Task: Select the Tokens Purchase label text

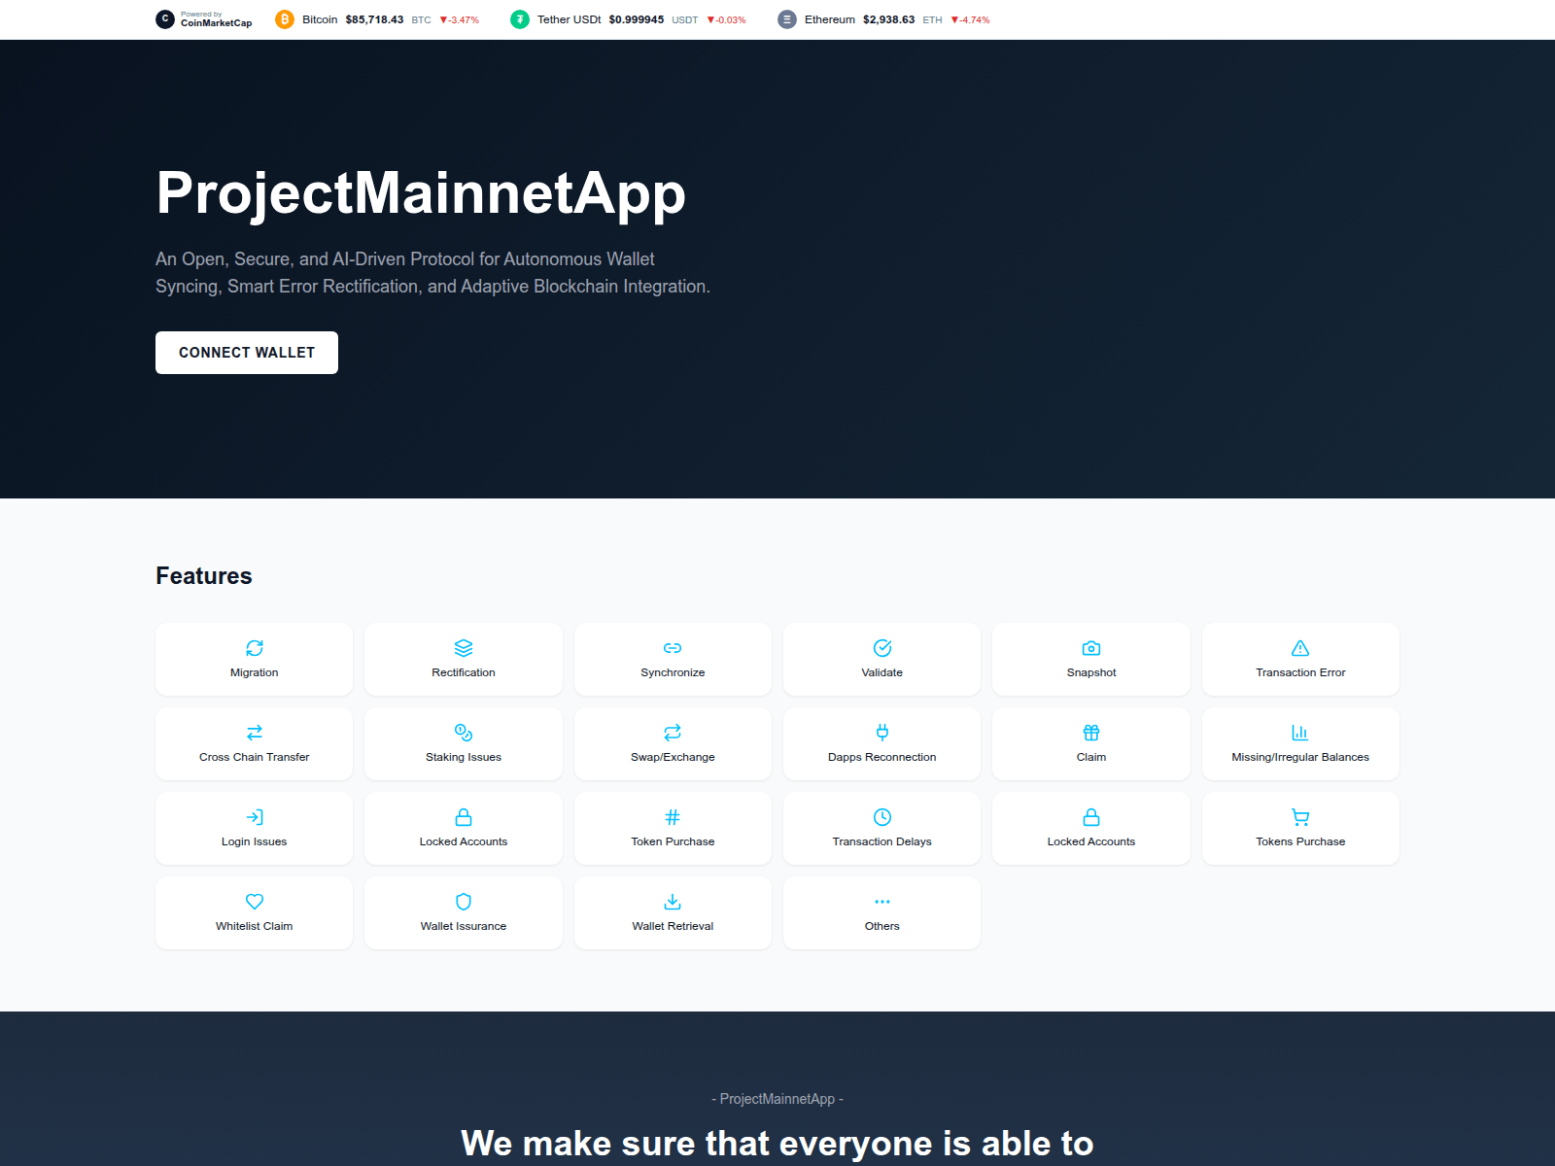Action: 1300,841
